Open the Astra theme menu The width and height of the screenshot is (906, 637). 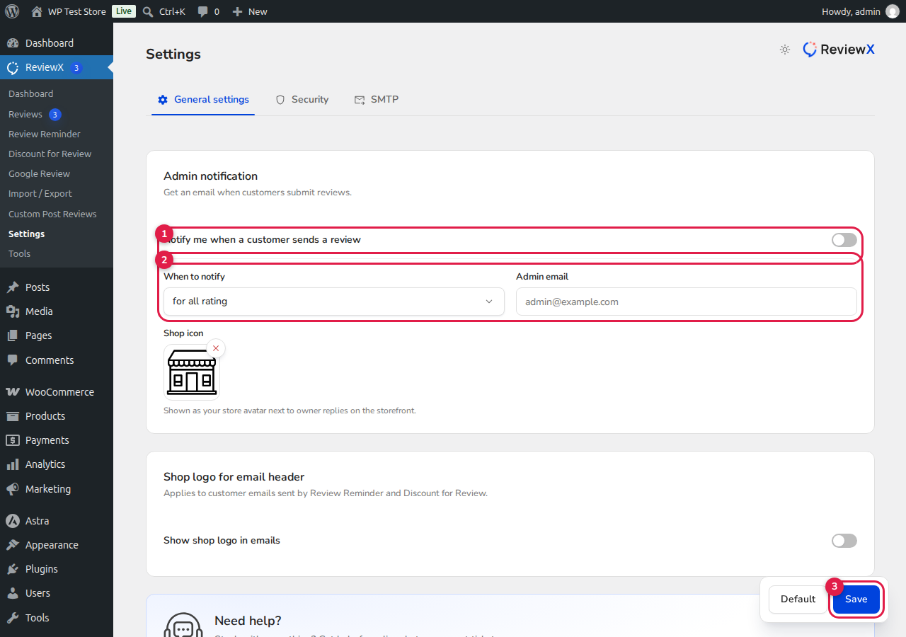coord(57,521)
